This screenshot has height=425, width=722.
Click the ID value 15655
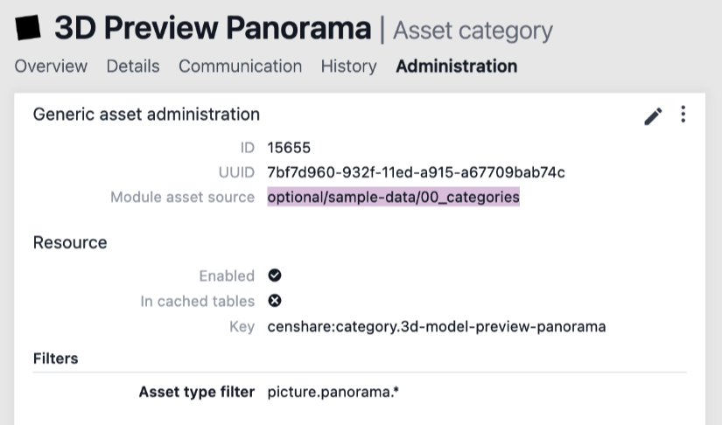289,148
